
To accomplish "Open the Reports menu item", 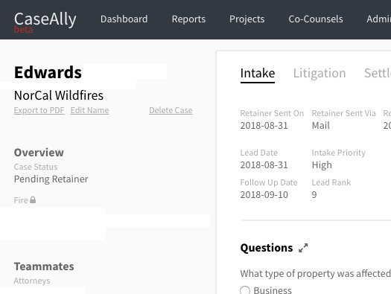I will [x=188, y=19].
